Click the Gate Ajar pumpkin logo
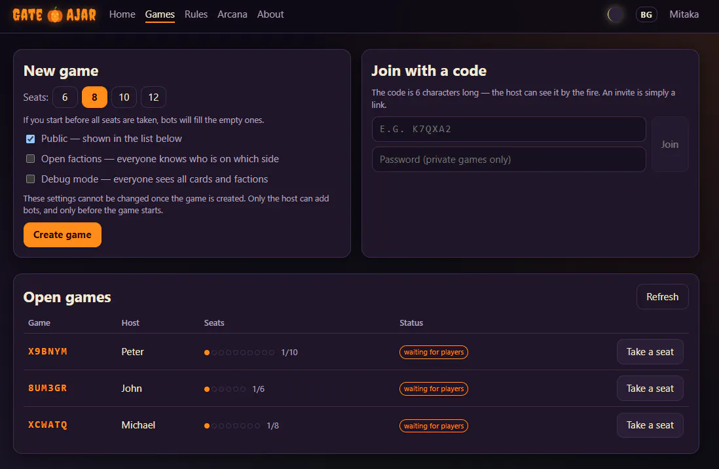 click(x=54, y=14)
